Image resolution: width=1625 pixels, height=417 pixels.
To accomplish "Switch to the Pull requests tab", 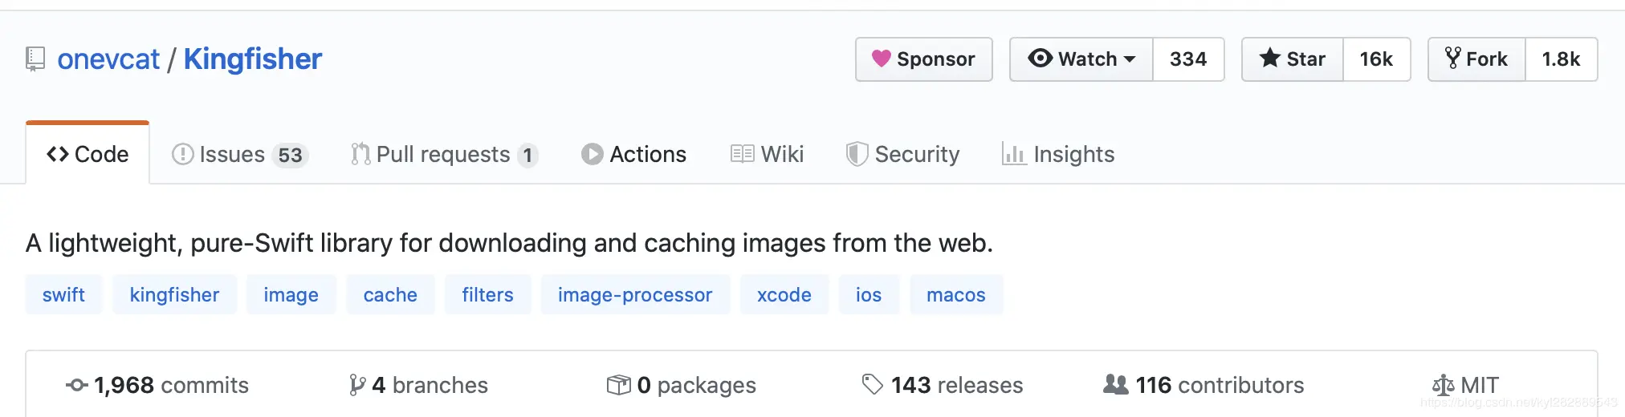I will pyautogui.click(x=444, y=154).
